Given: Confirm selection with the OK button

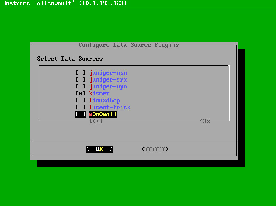Looking at the screenshot, I should [x=99, y=149].
